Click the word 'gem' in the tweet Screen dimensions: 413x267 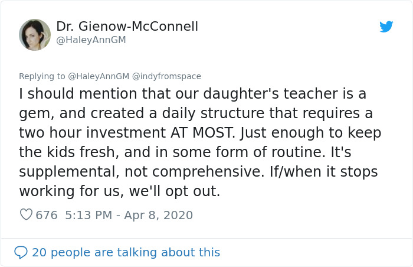tap(35, 113)
